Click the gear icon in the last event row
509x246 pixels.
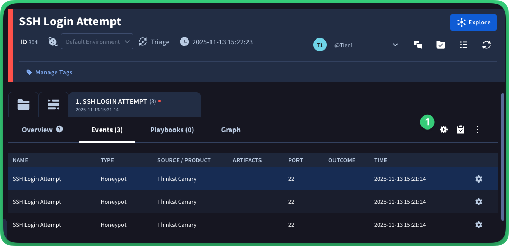click(479, 225)
